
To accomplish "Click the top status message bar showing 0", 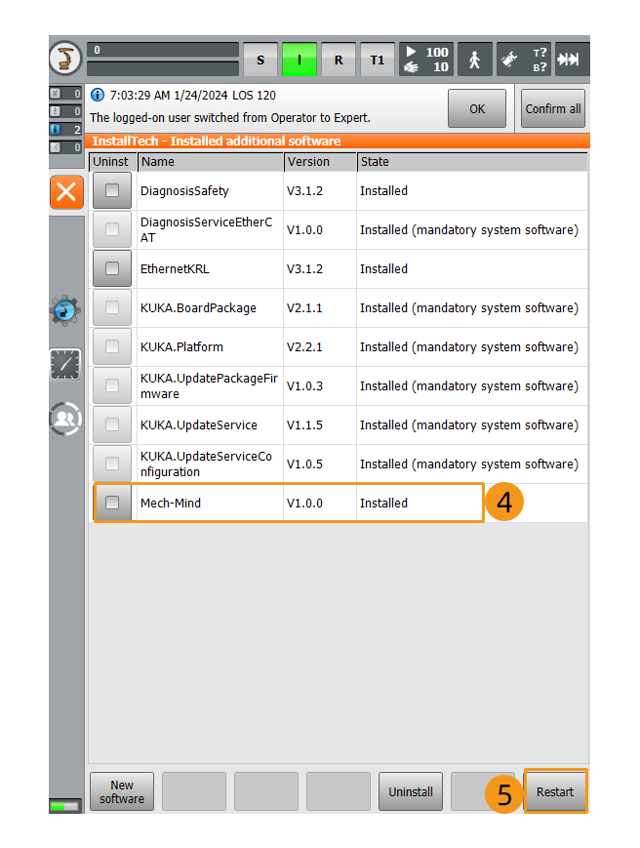I will (x=163, y=50).
